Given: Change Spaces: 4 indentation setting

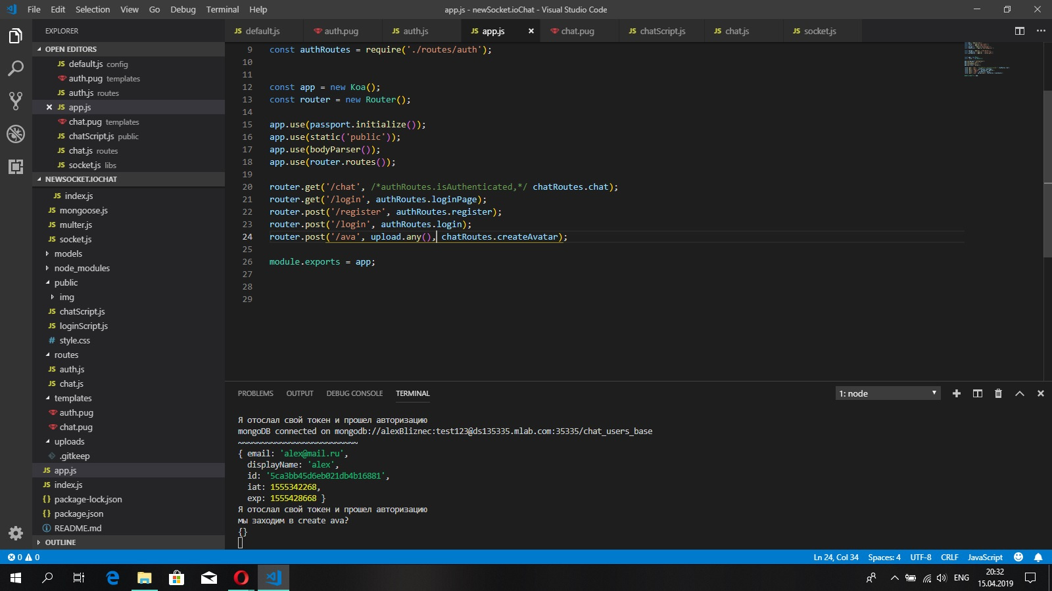Looking at the screenshot, I should coord(884,557).
